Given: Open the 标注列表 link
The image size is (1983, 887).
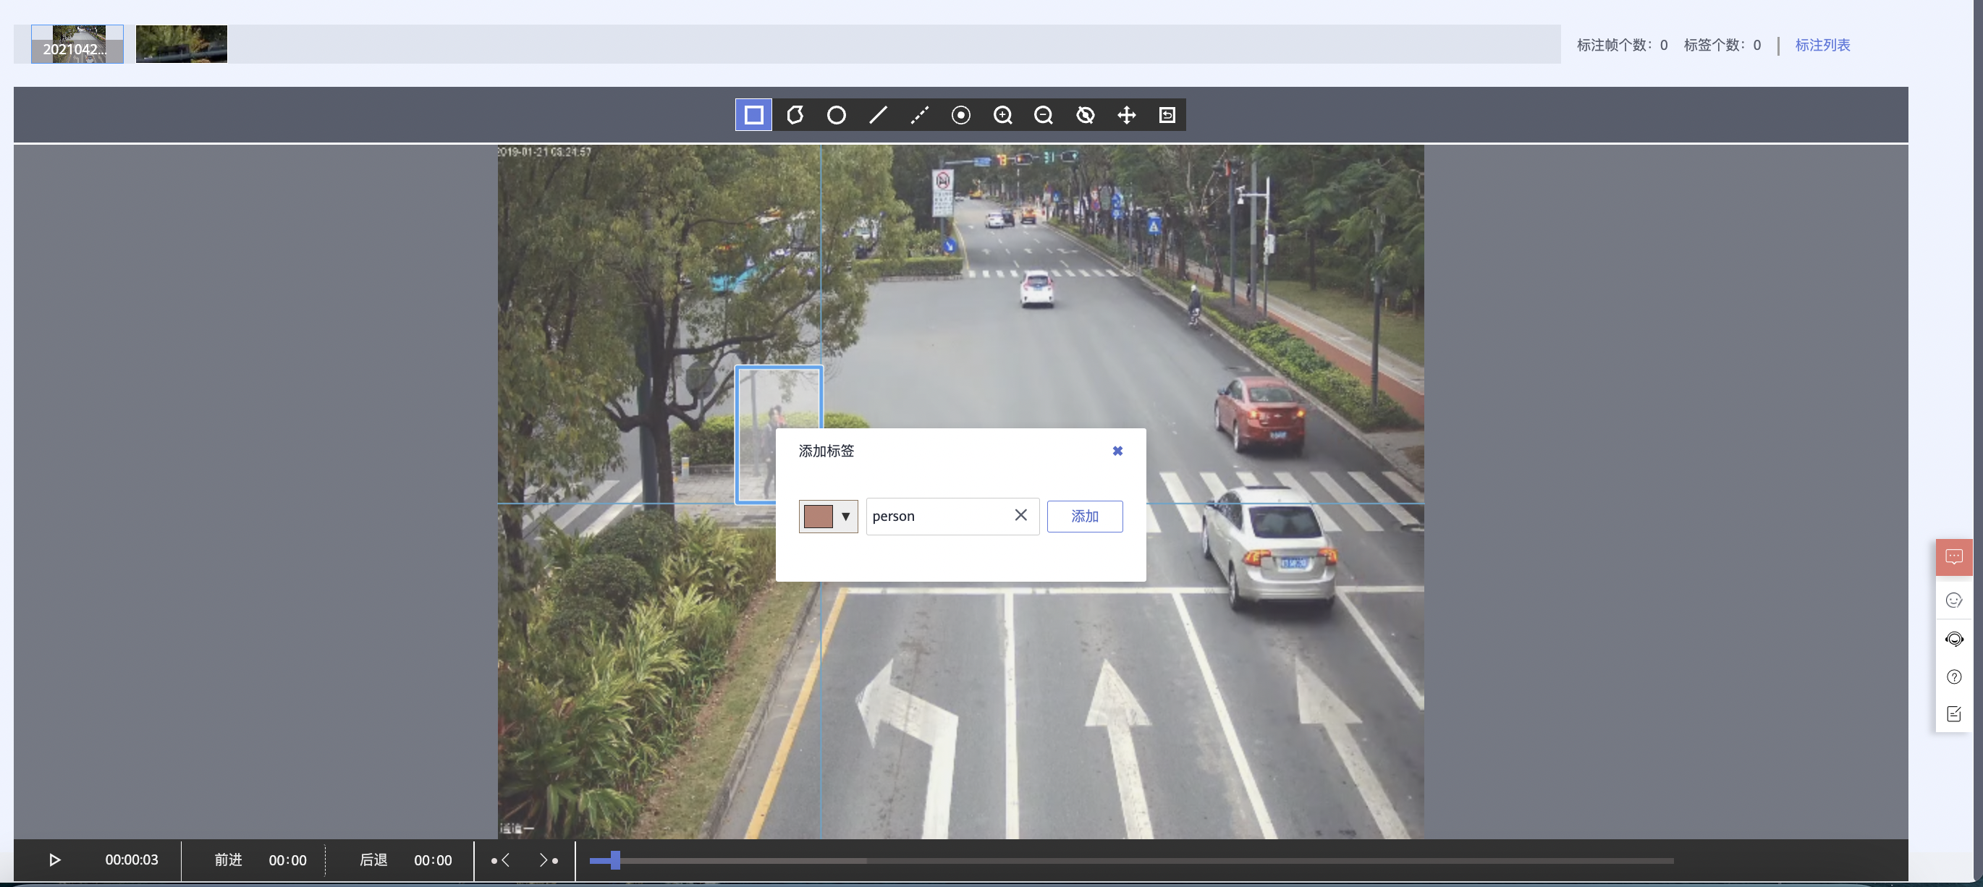Looking at the screenshot, I should 1822,46.
